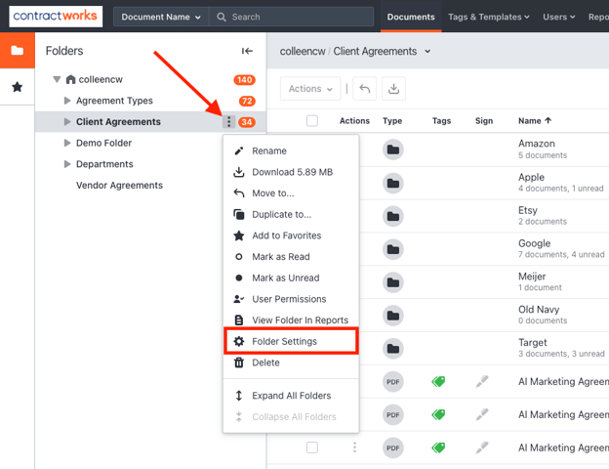Image resolution: width=609 pixels, height=469 pixels.
Task: Toggle the select-all checkbox in table header
Action: [312, 121]
